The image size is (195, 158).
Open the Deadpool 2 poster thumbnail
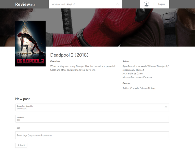(30, 43)
